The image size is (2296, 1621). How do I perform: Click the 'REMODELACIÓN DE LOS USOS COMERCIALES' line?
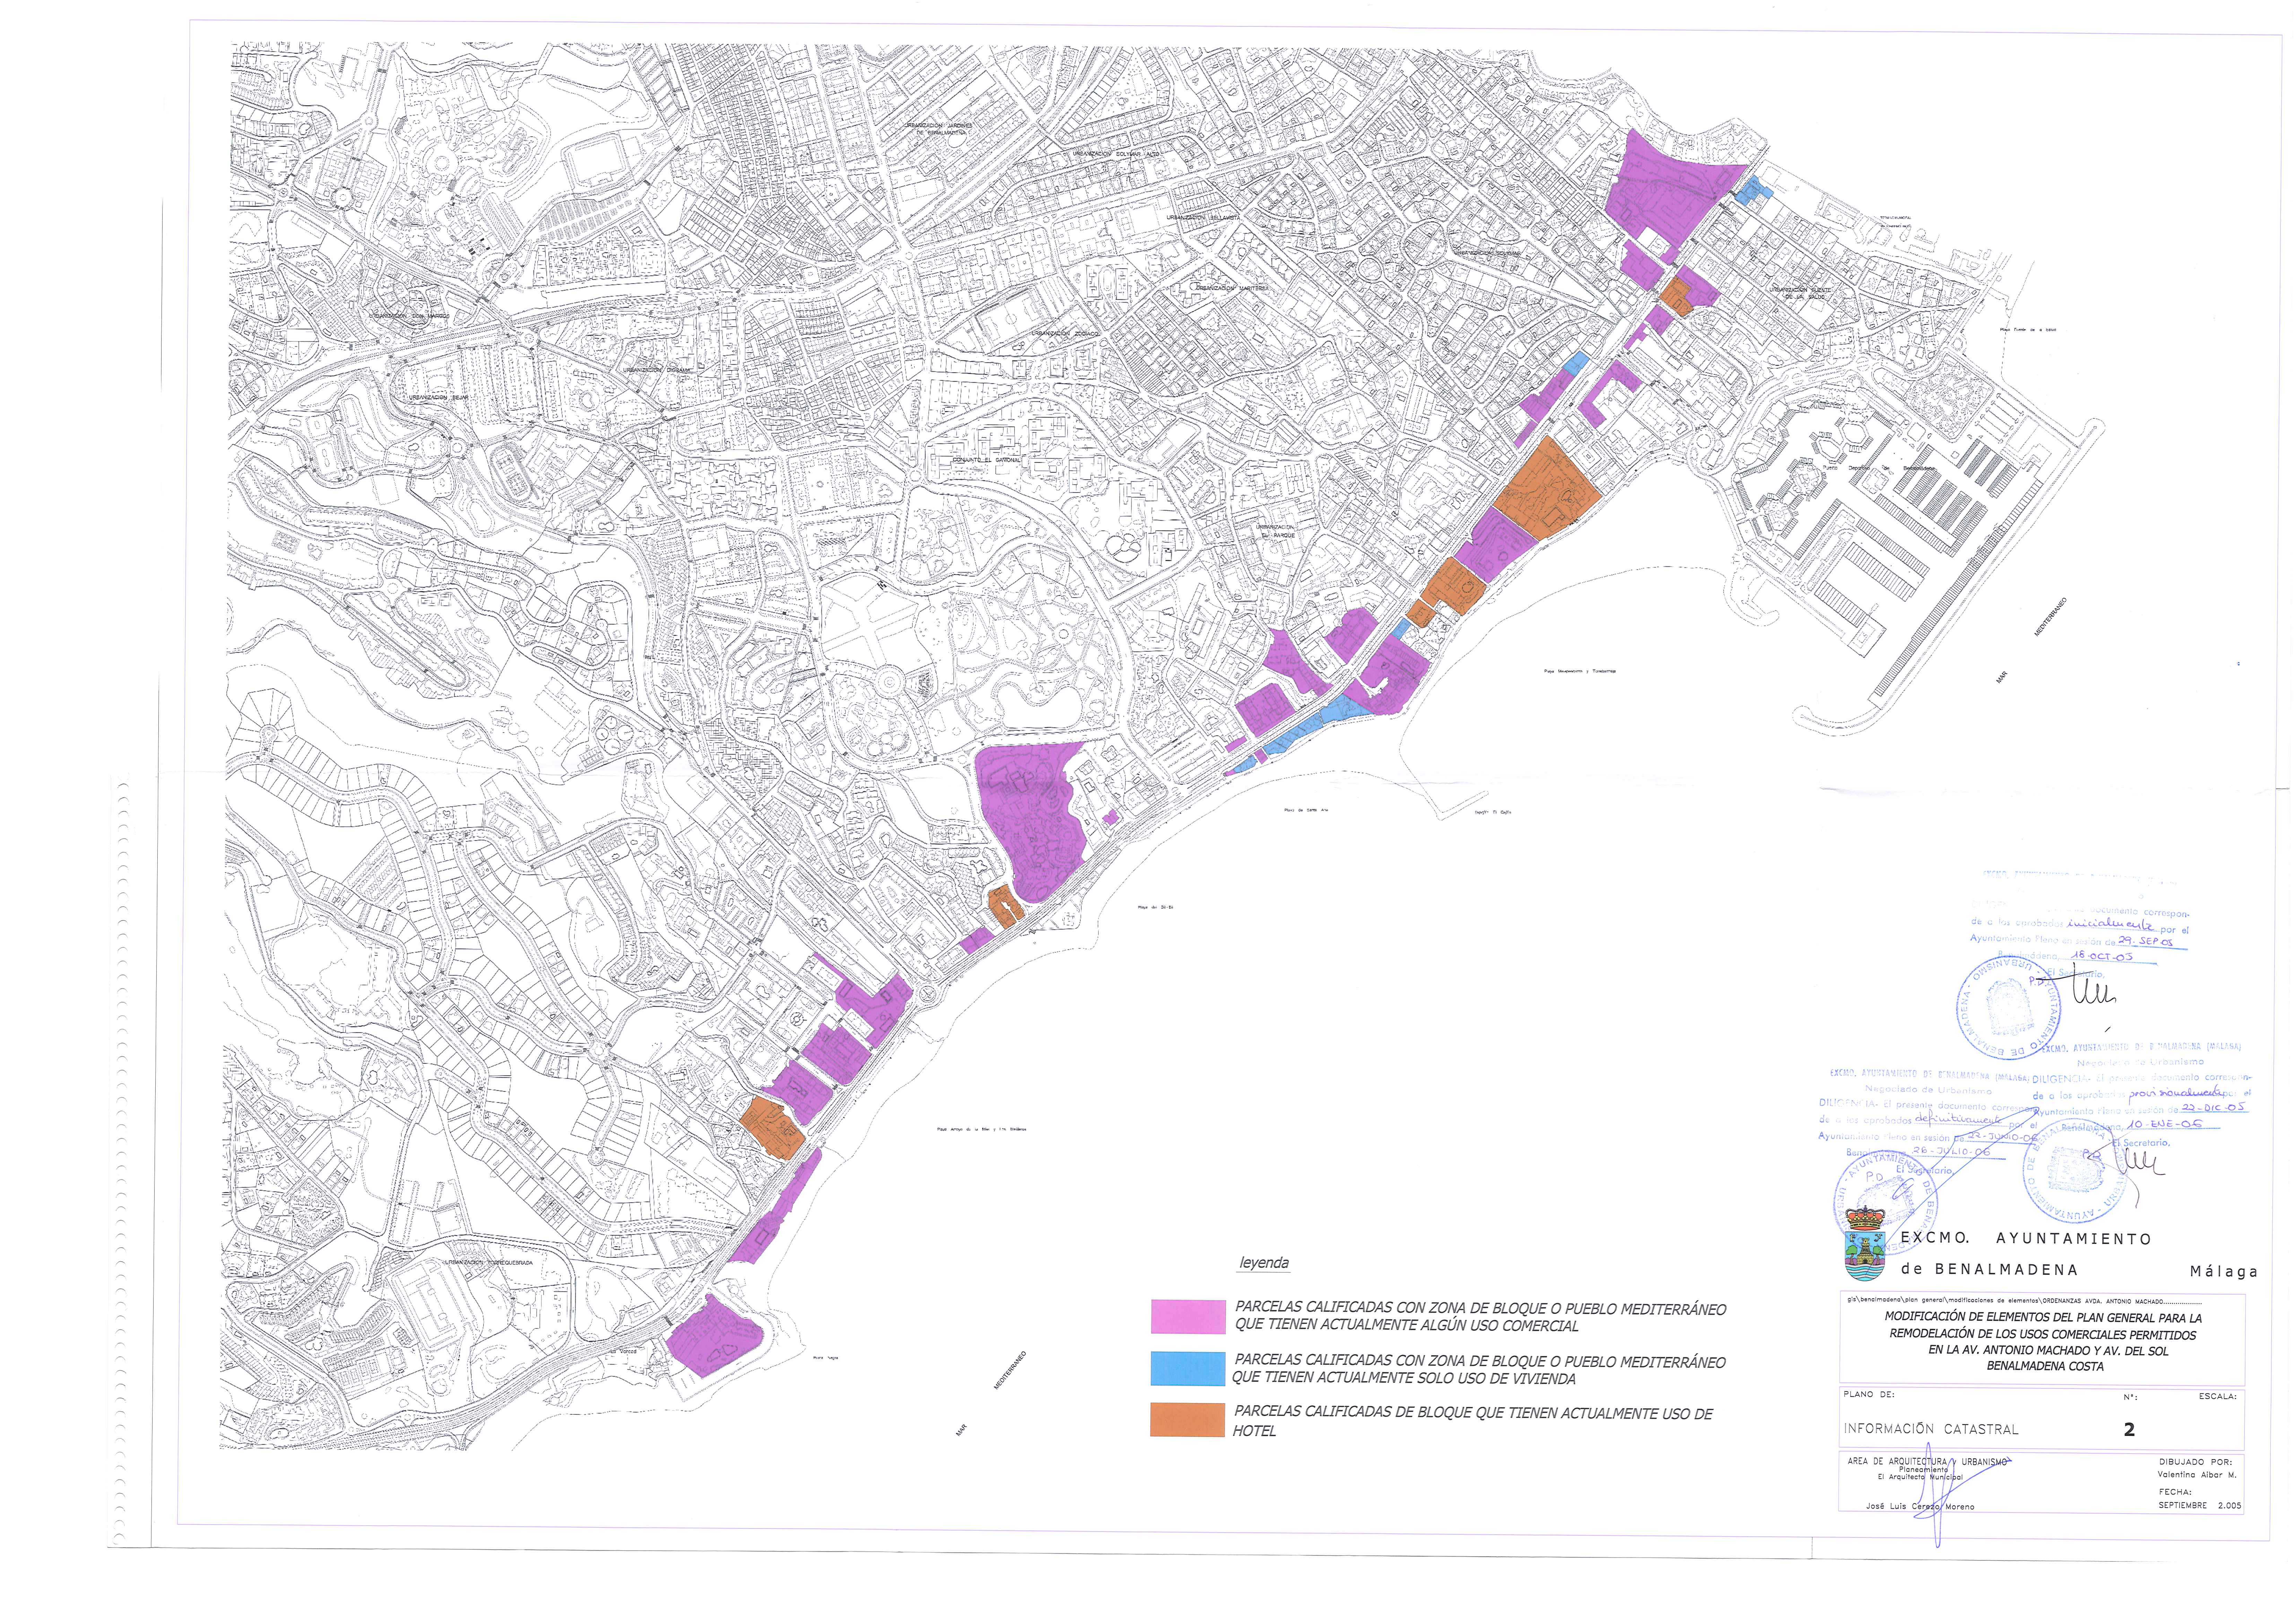pyautogui.click(x=2043, y=1334)
